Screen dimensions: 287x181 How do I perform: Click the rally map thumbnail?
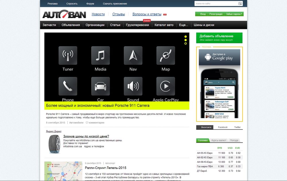point(63,171)
